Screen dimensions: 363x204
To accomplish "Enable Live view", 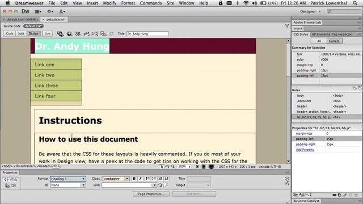I will (47, 33).
